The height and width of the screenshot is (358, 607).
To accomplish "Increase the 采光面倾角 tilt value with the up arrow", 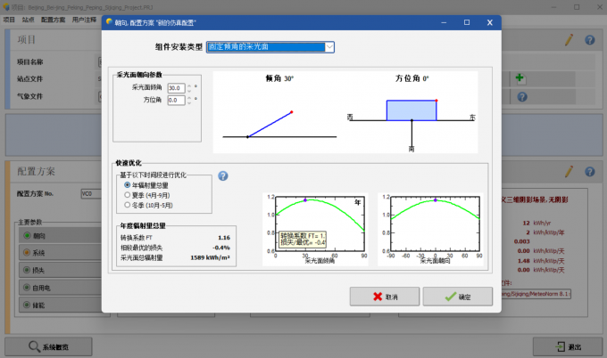I will pos(189,85).
